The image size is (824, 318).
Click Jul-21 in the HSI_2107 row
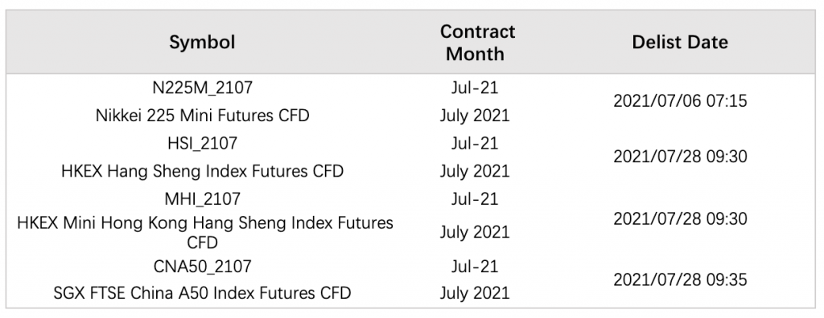click(475, 143)
